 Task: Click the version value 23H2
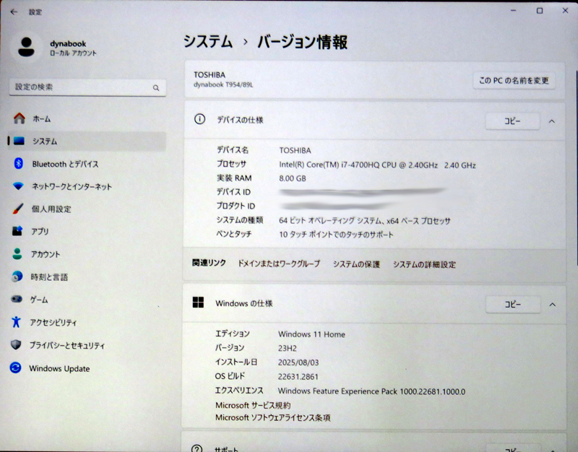287,348
